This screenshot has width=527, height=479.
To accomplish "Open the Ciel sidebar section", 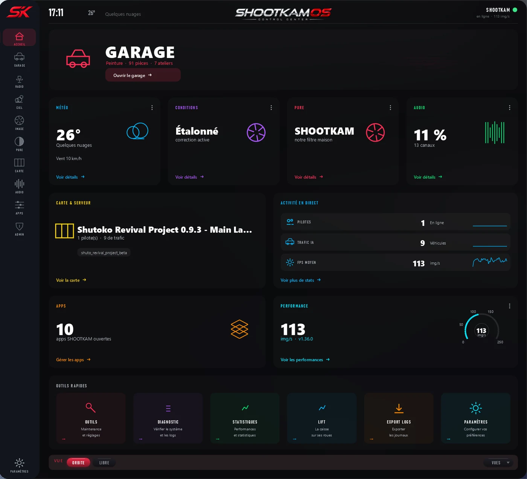I will (x=19, y=102).
